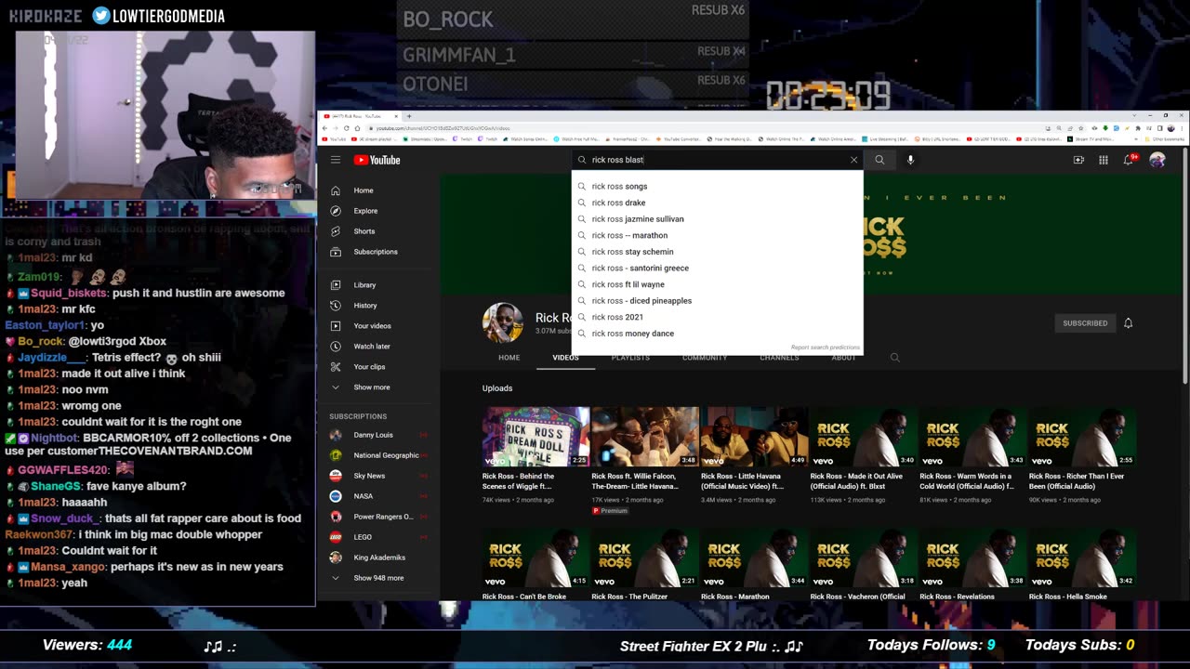This screenshot has height=669, width=1190.
Task: Open a new browser tab plus button
Action: 408,117
